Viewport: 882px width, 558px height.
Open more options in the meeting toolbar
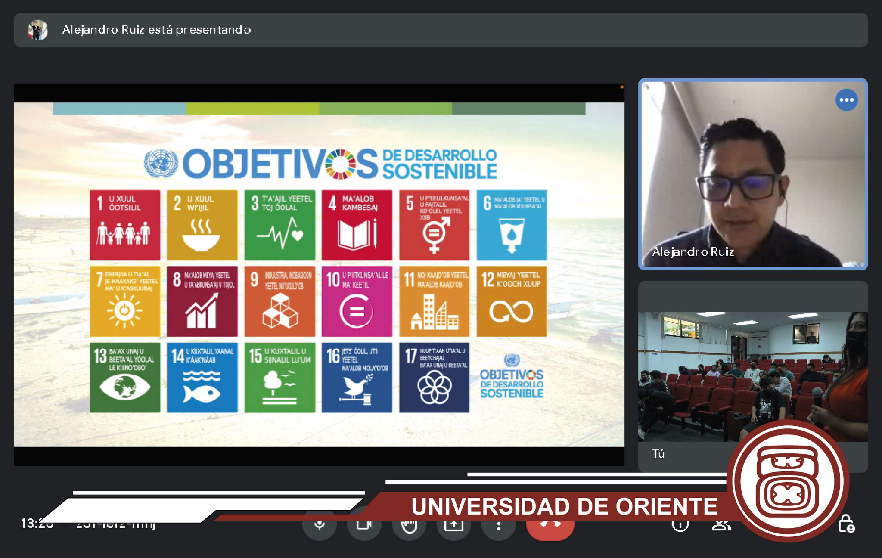[499, 525]
